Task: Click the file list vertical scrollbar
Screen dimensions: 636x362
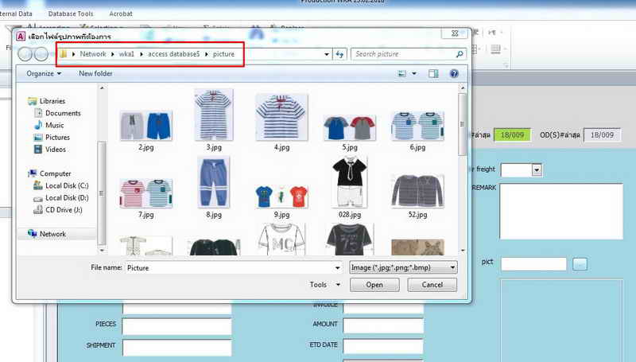Action: (462, 169)
